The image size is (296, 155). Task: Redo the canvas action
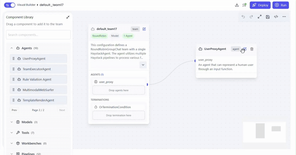point(251,17)
